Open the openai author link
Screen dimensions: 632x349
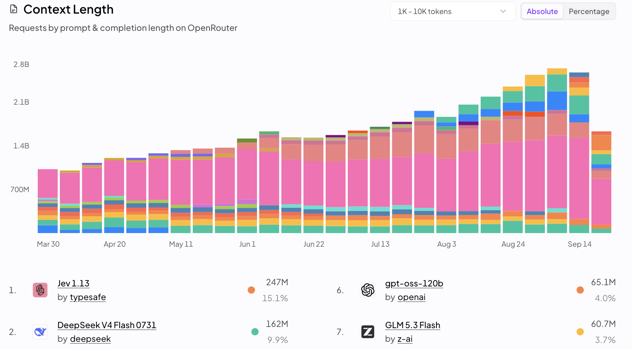point(412,297)
